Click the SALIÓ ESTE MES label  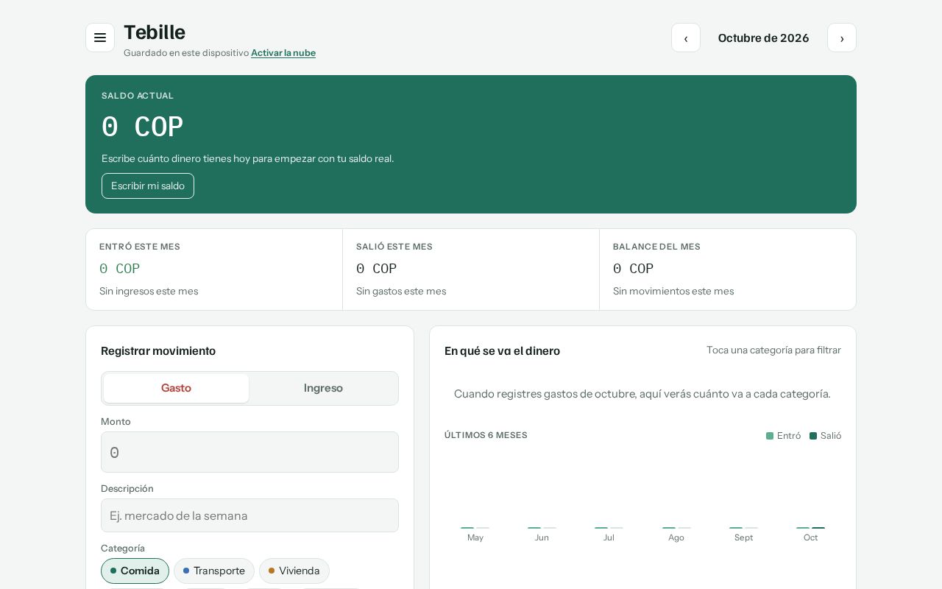(x=394, y=247)
